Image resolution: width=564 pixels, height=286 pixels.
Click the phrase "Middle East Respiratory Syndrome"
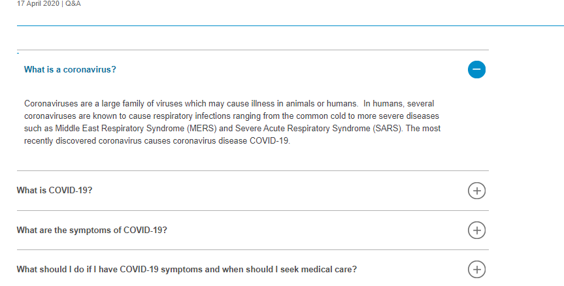(120, 129)
